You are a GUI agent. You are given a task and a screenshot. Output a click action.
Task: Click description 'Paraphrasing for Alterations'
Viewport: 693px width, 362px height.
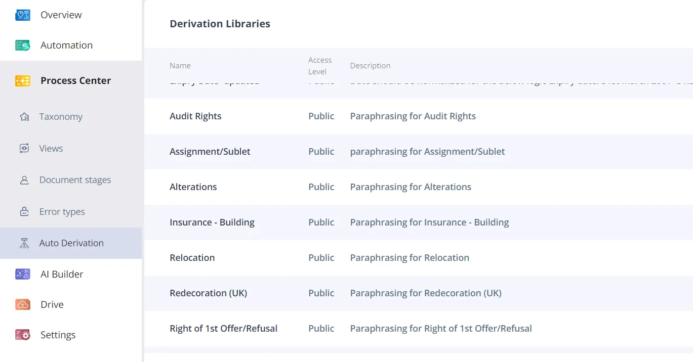411,187
